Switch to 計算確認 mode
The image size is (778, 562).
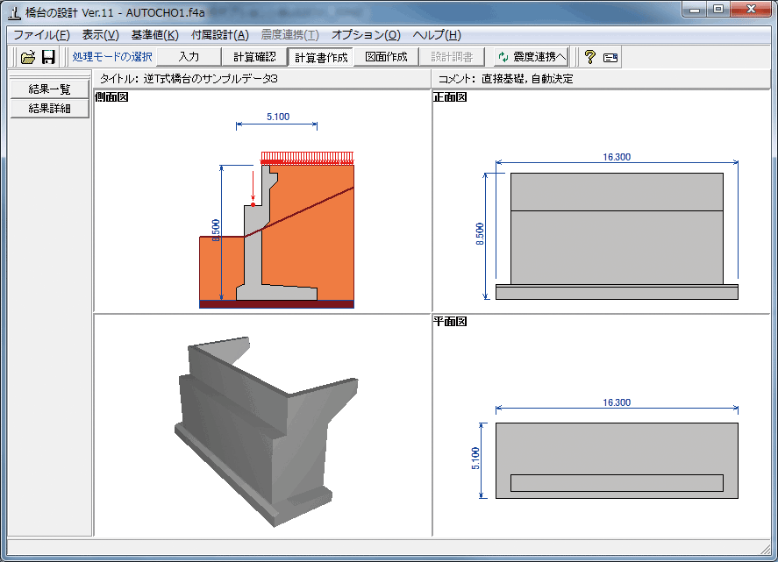pyautogui.click(x=254, y=57)
